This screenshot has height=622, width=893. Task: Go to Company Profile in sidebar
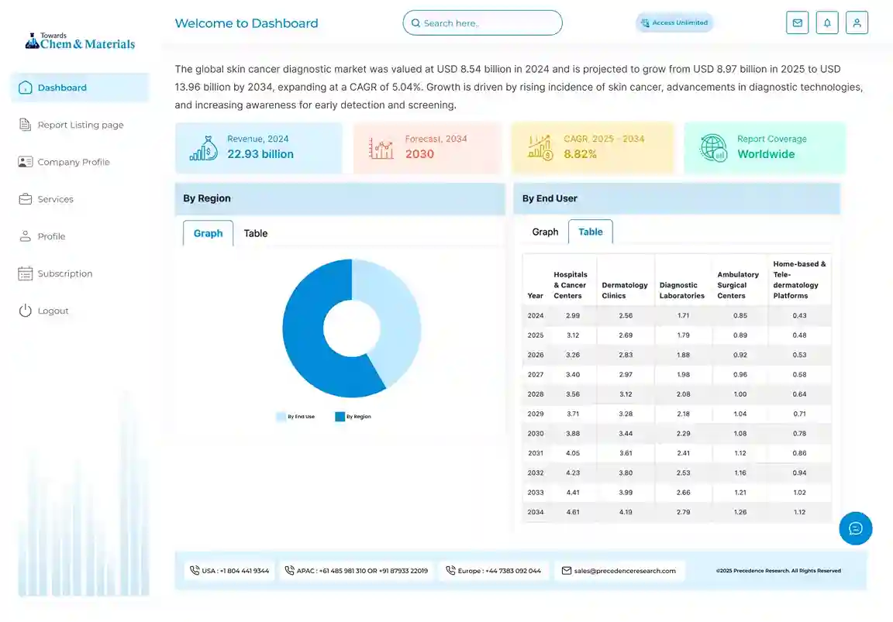coord(74,162)
